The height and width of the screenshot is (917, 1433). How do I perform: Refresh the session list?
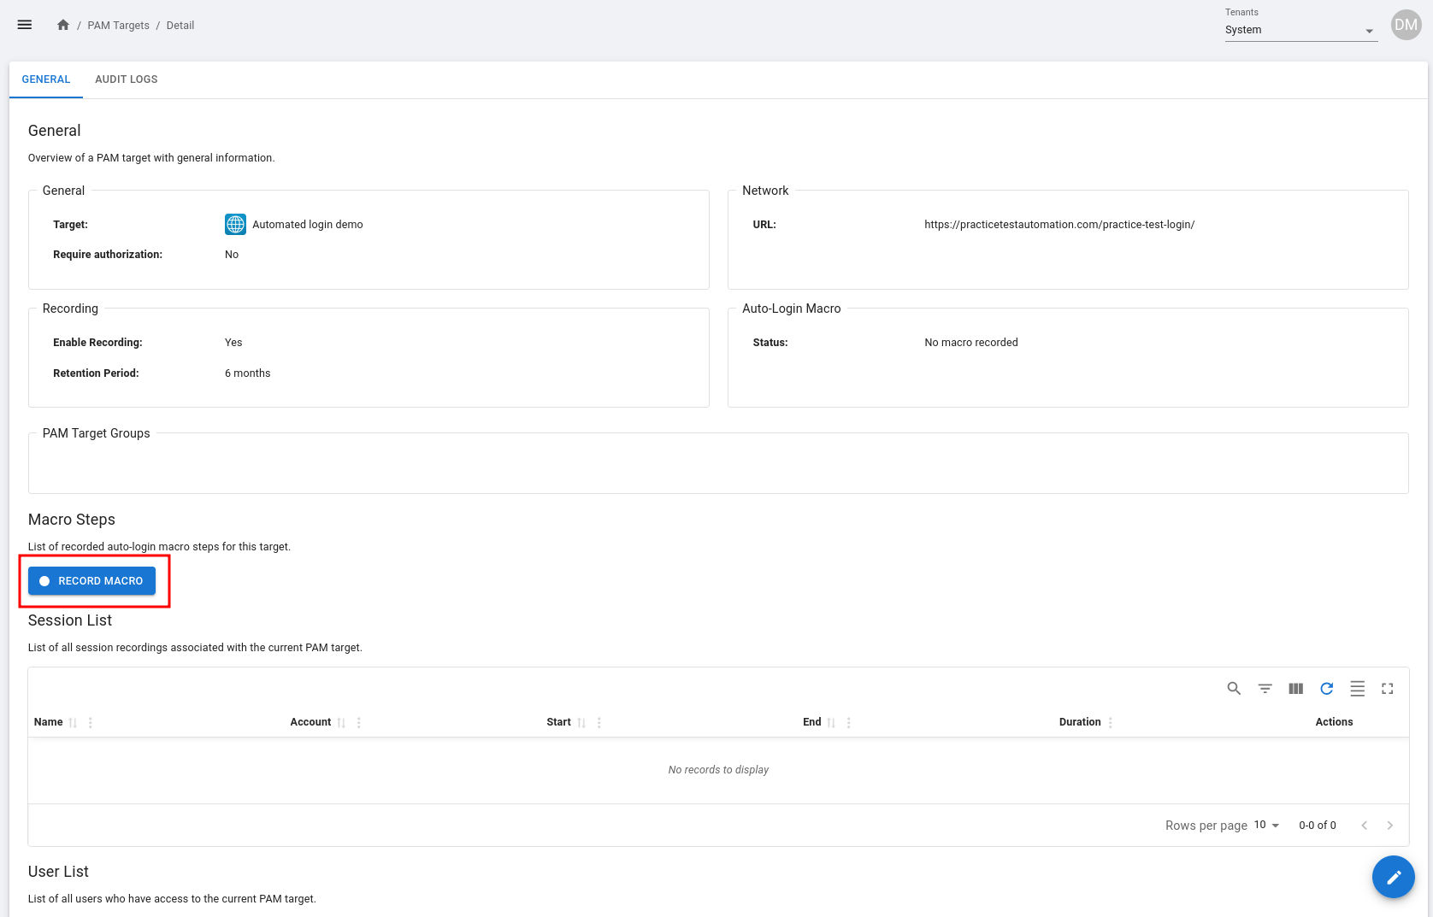[x=1326, y=689]
